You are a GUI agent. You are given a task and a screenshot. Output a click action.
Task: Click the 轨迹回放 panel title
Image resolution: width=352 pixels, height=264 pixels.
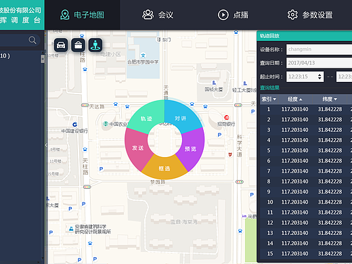(x=269, y=36)
